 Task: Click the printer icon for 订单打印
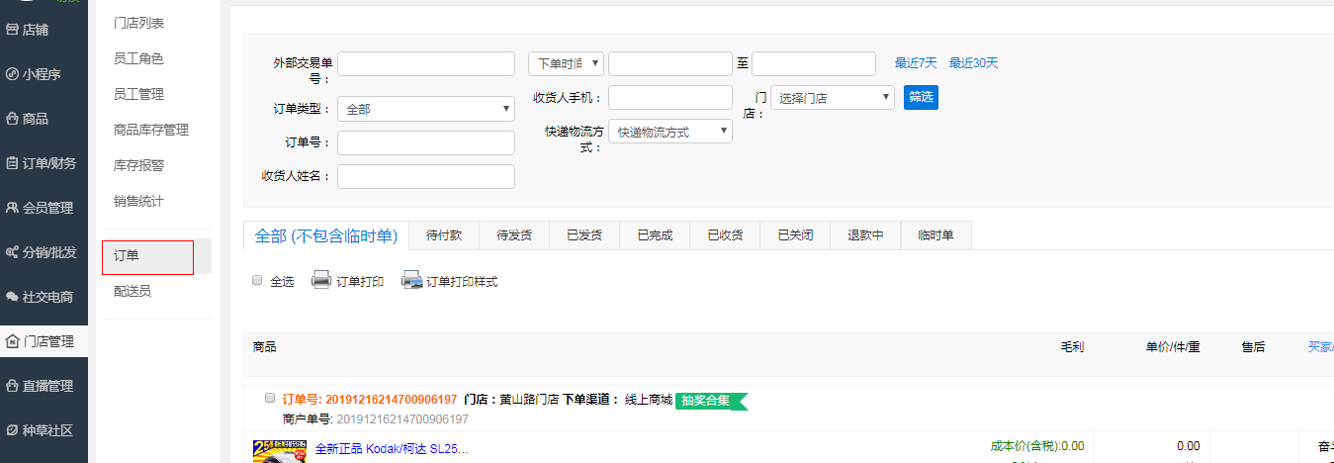(321, 281)
